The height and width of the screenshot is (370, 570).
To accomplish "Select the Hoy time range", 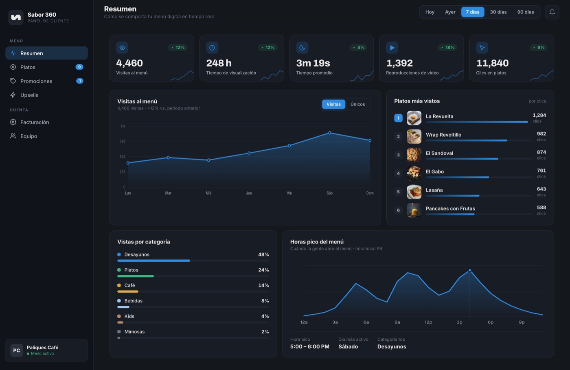I will pyautogui.click(x=430, y=12).
